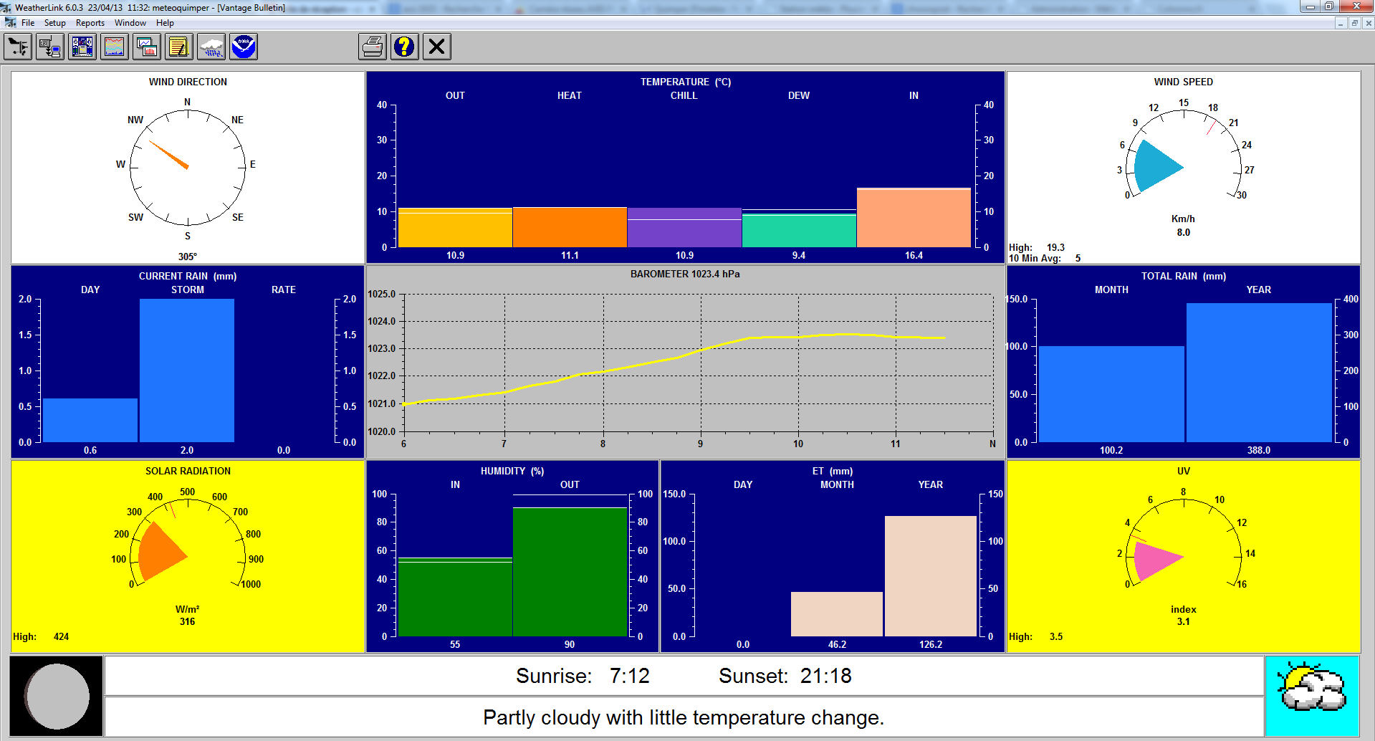Open the Bulletin view toolbar icon

[82, 47]
